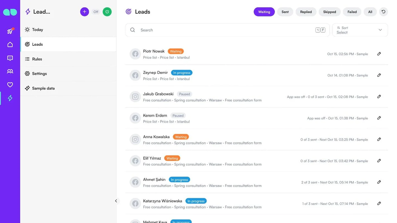397x223 pixels.
Task: Open Today in the side menu
Action: (68, 30)
